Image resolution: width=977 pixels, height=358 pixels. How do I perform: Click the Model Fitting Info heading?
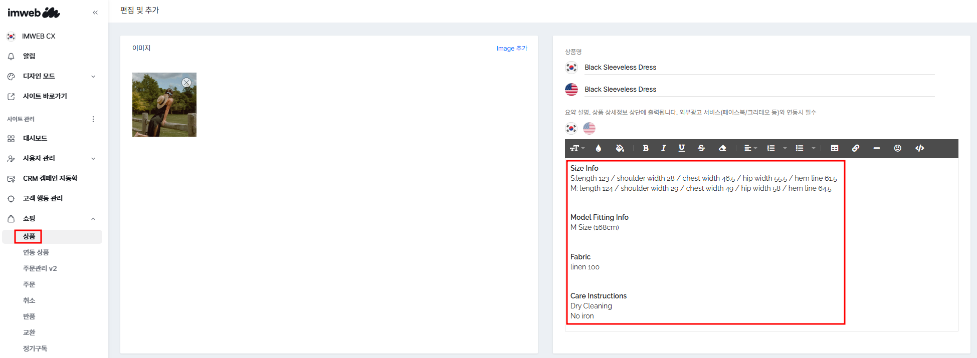[x=600, y=217]
